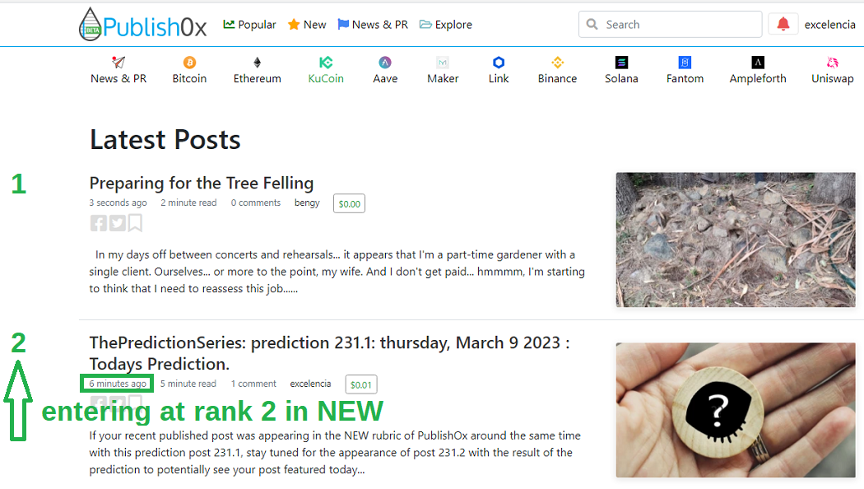864x489 pixels.
Task: Select the Ethereum category icon
Action: coord(258,63)
